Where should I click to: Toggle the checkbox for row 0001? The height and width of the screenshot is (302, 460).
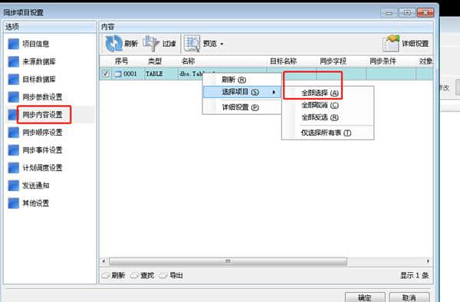pyautogui.click(x=106, y=74)
